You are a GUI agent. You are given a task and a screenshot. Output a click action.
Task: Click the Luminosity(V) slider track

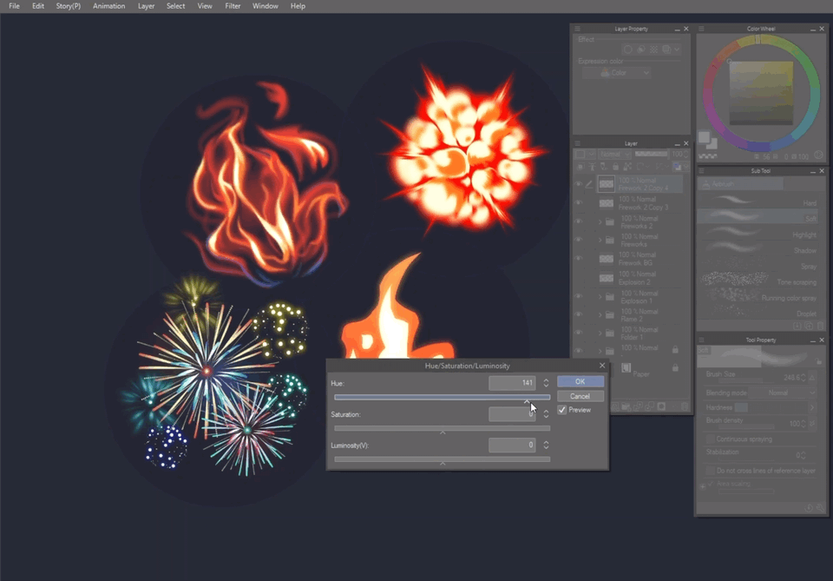click(x=442, y=459)
